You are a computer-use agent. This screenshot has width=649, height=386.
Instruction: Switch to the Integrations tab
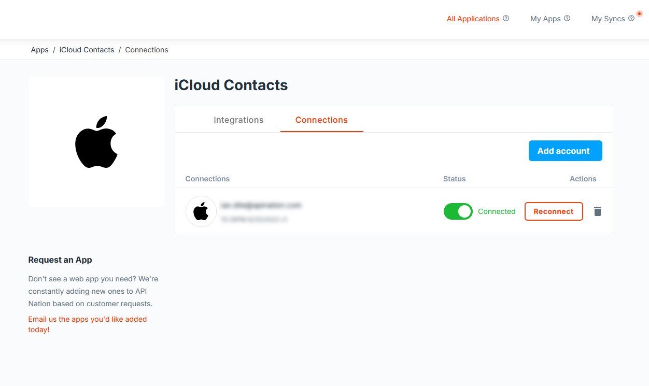238,120
